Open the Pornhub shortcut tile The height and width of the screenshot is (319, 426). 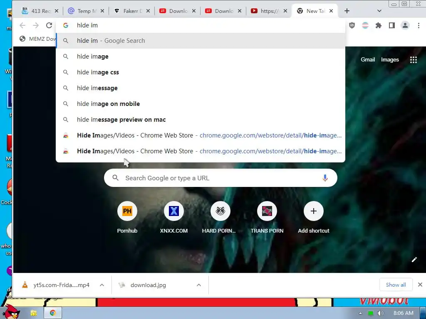127,218
